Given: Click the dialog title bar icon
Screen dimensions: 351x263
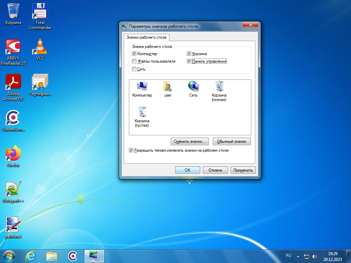Looking at the screenshot, I should [124, 26].
